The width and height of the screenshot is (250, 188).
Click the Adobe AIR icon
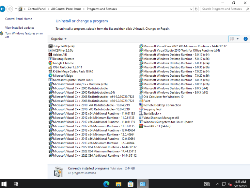[x=50, y=55]
